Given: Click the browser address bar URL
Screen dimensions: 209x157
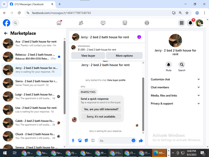Looking at the screenshot, I should [61, 13].
